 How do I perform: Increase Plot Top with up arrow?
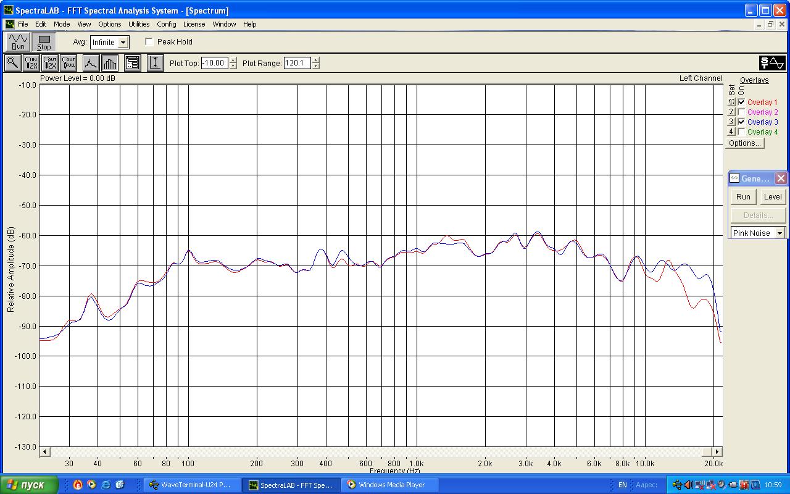pyautogui.click(x=233, y=60)
